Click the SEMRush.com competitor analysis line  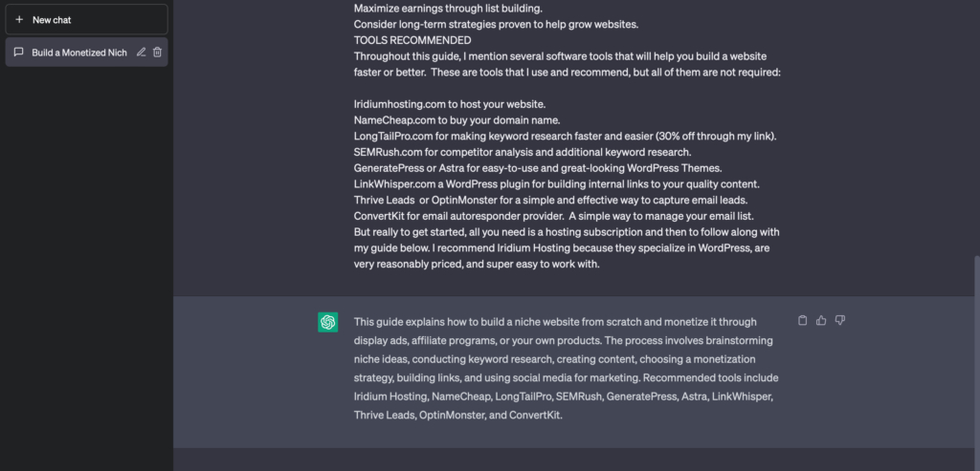(x=522, y=152)
